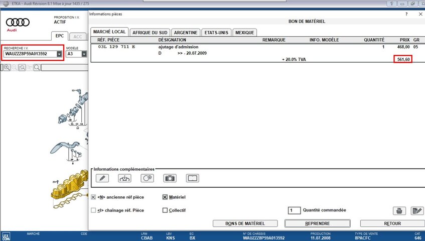Expand the Recherche I.V. VIN dropdown arrow
The image size is (425, 241).
click(x=59, y=54)
